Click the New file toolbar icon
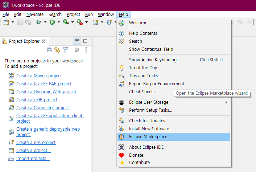The image size is (256, 172). [x=7, y=22]
